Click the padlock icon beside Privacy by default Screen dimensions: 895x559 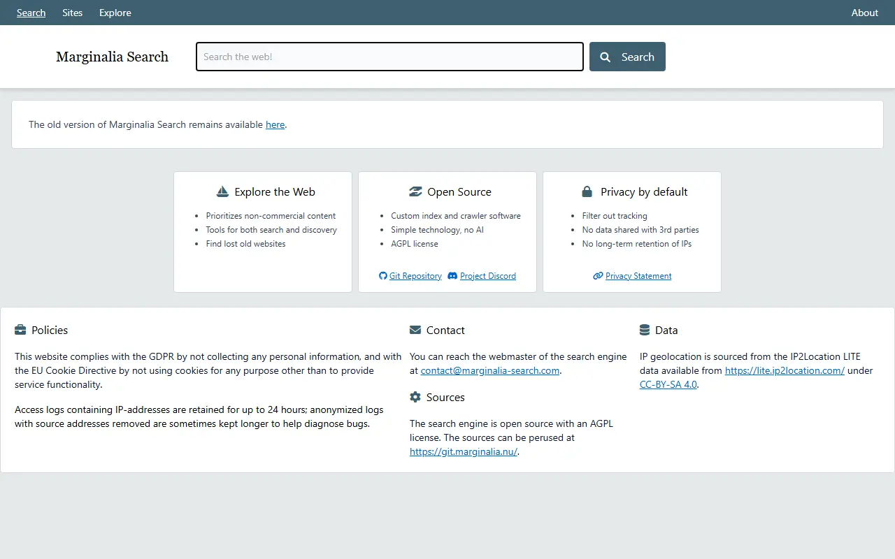(587, 191)
